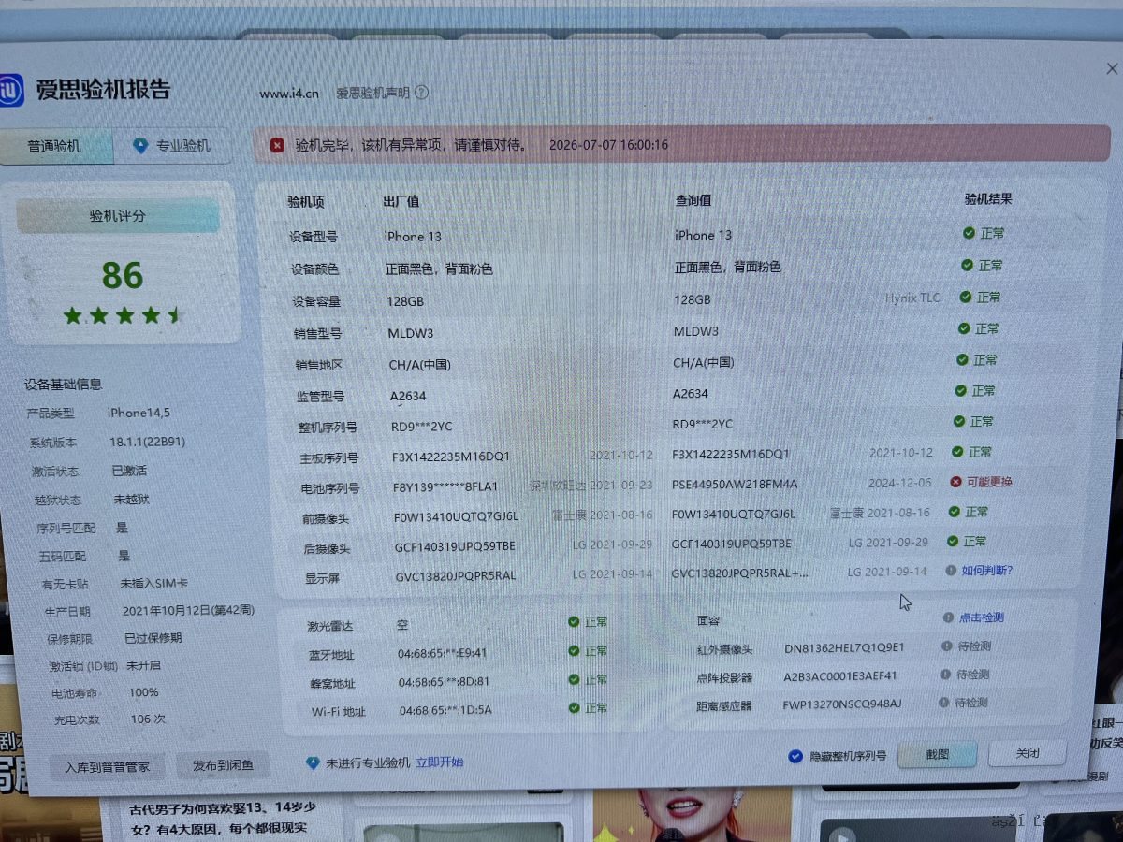Click the info icon beside 点击检测
Image resolution: width=1123 pixels, height=842 pixels.
[x=948, y=617]
